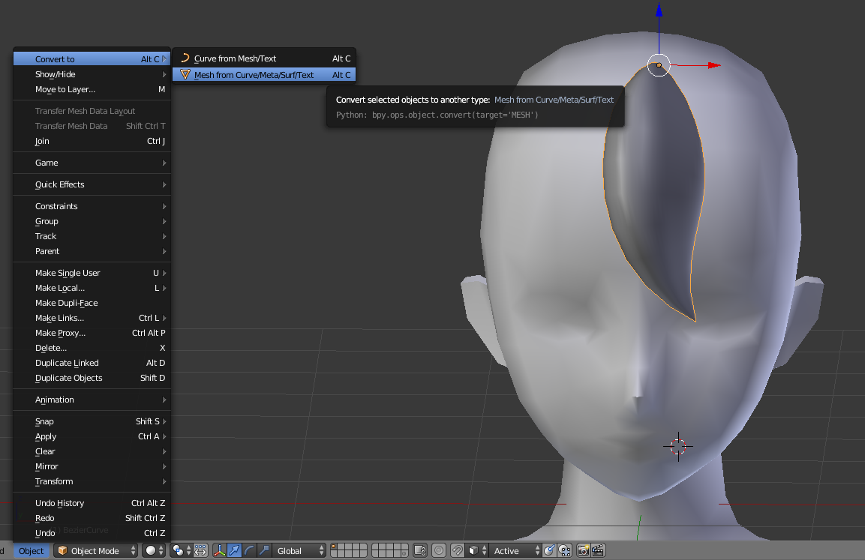This screenshot has height=560, width=865.
Task: Select the translate manipulator arrow icon
Action: [x=235, y=551]
